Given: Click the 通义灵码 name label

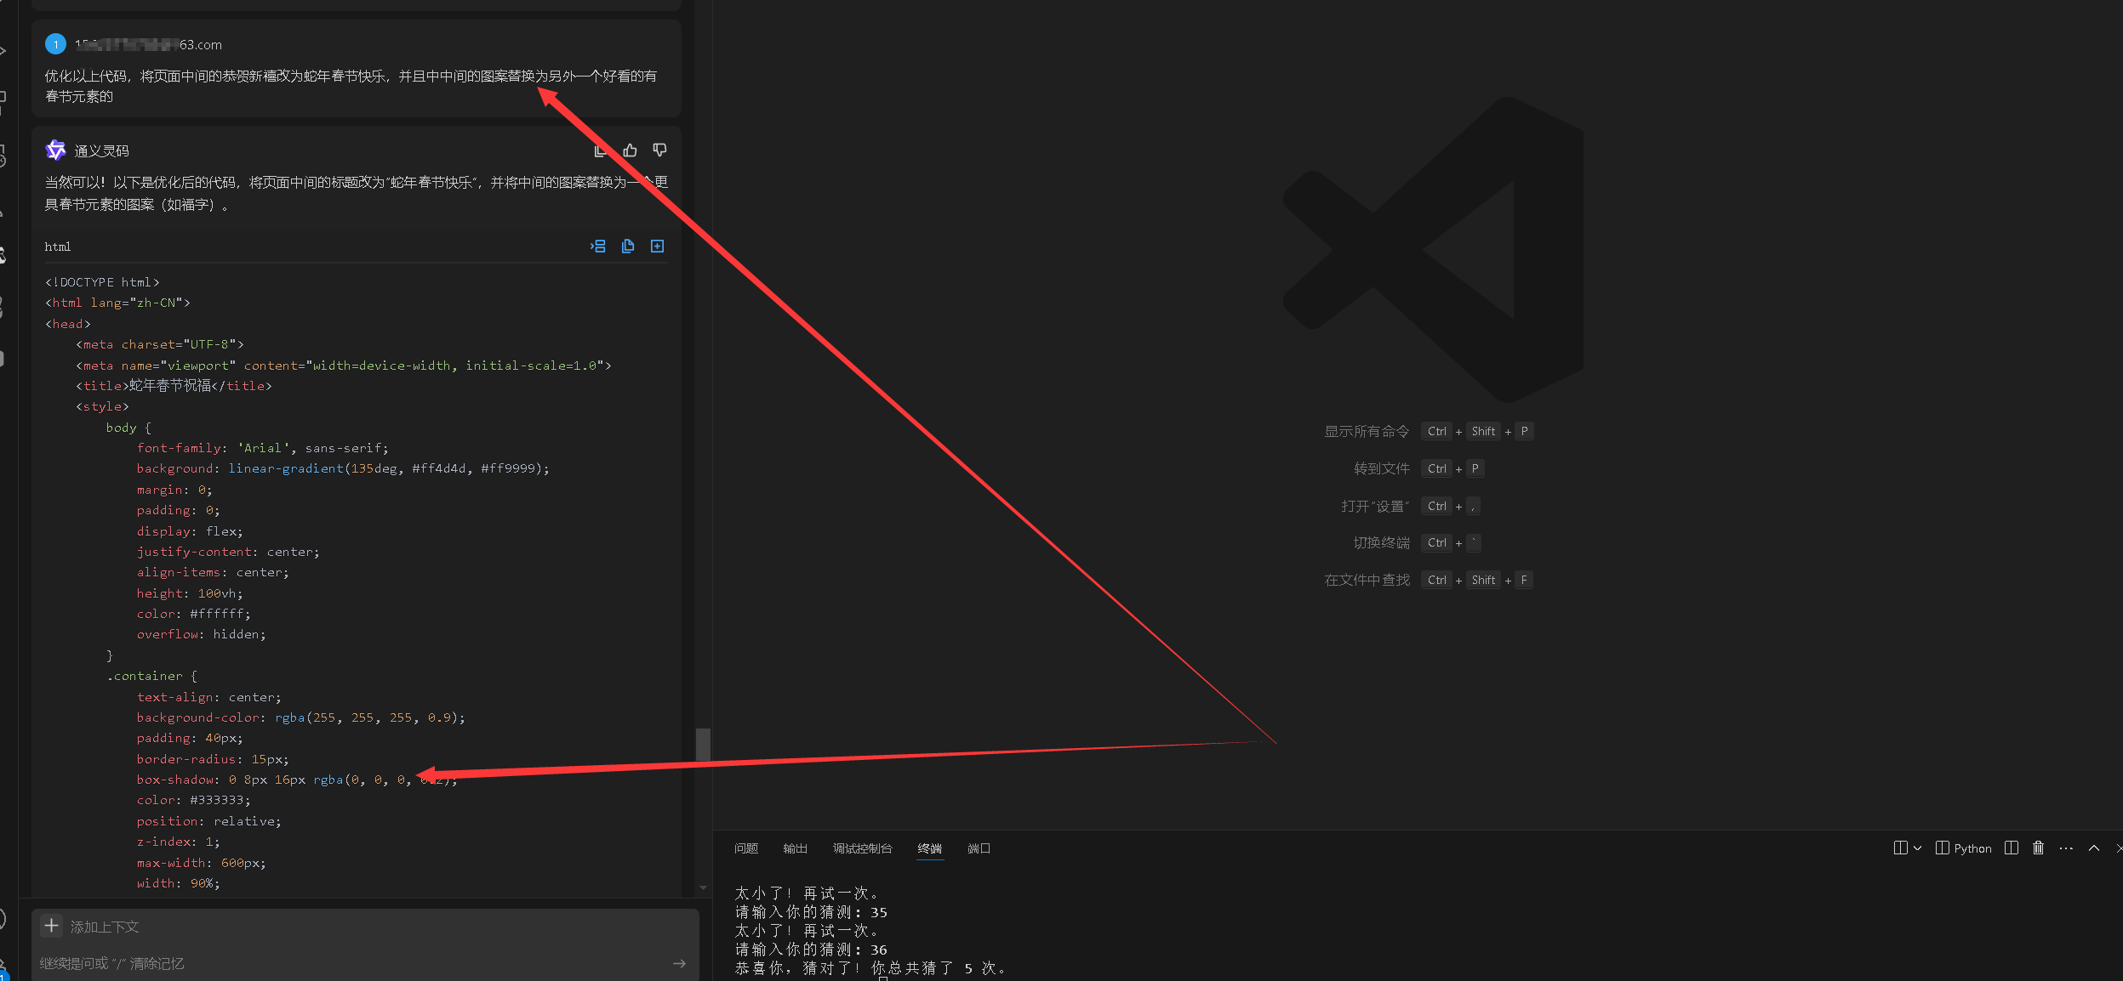Looking at the screenshot, I should coord(102,150).
